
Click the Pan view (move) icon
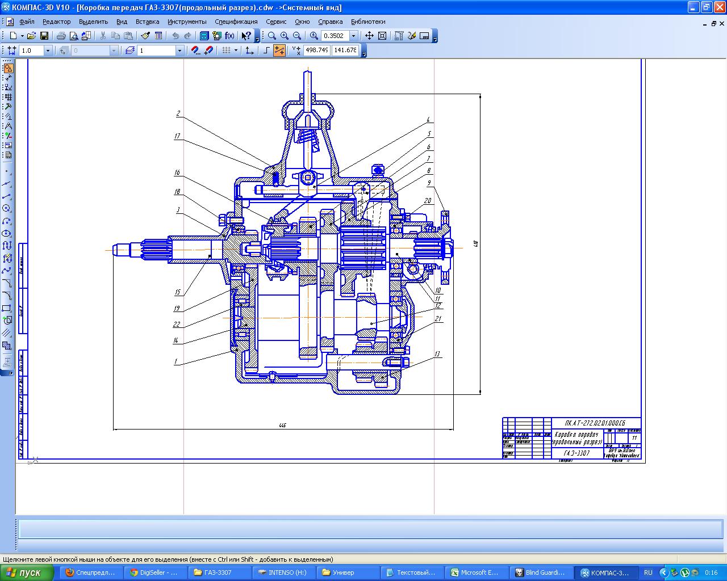369,36
